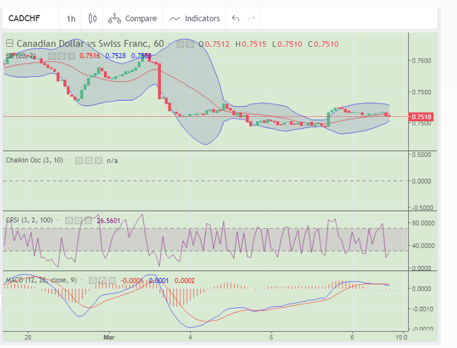Expand the CRSI indicator dropdown arrow
Screen dimensions: 457x348
pos(57,220)
